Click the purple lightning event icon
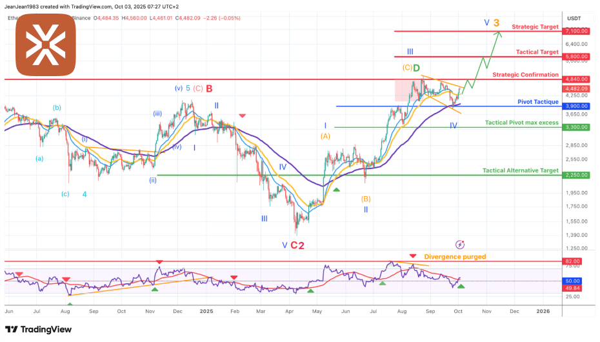The image size is (600, 342). coord(459,245)
